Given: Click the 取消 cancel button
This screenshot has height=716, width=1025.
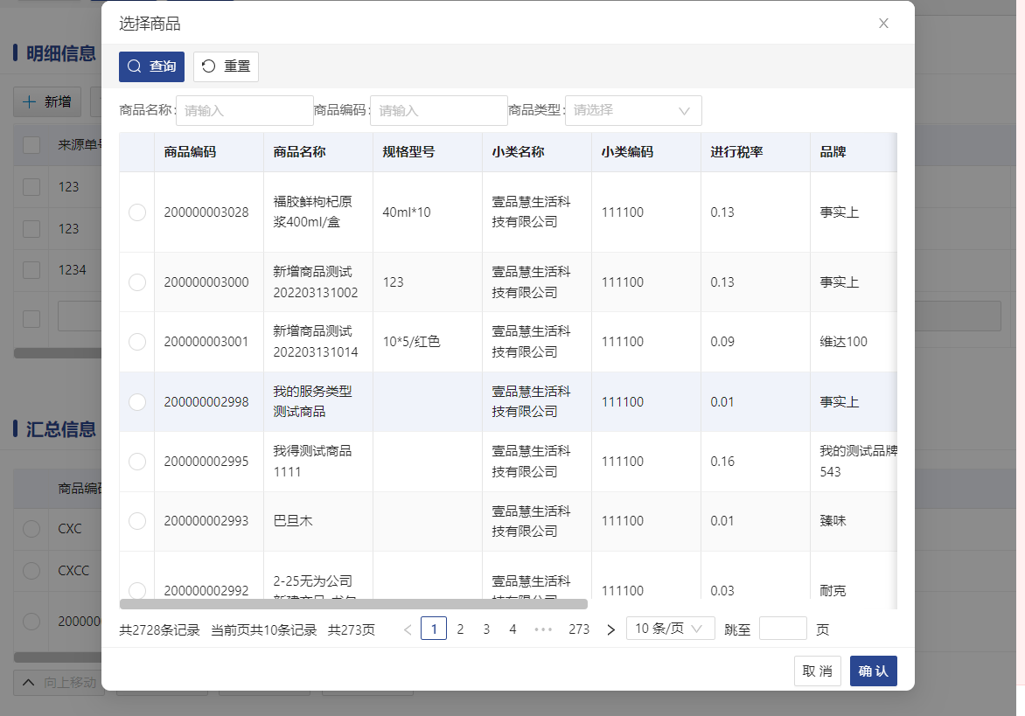Looking at the screenshot, I should pyautogui.click(x=817, y=671).
